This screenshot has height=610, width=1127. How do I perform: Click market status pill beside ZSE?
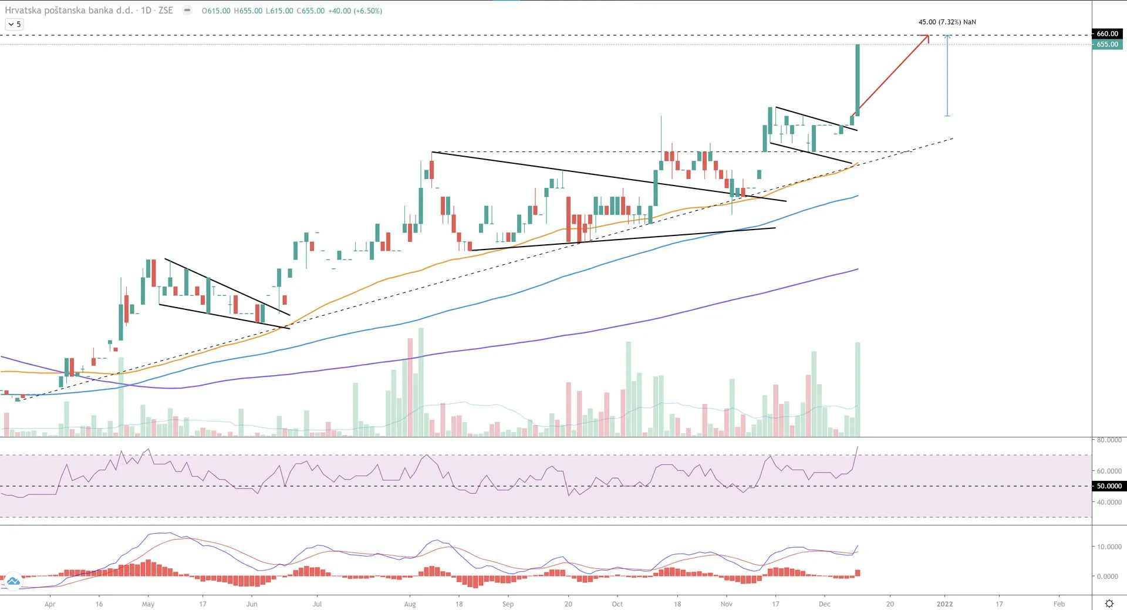click(187, 11)
